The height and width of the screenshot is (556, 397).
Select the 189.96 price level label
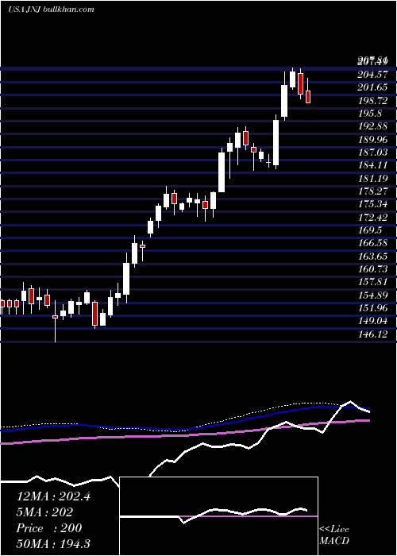coord(372,139)
